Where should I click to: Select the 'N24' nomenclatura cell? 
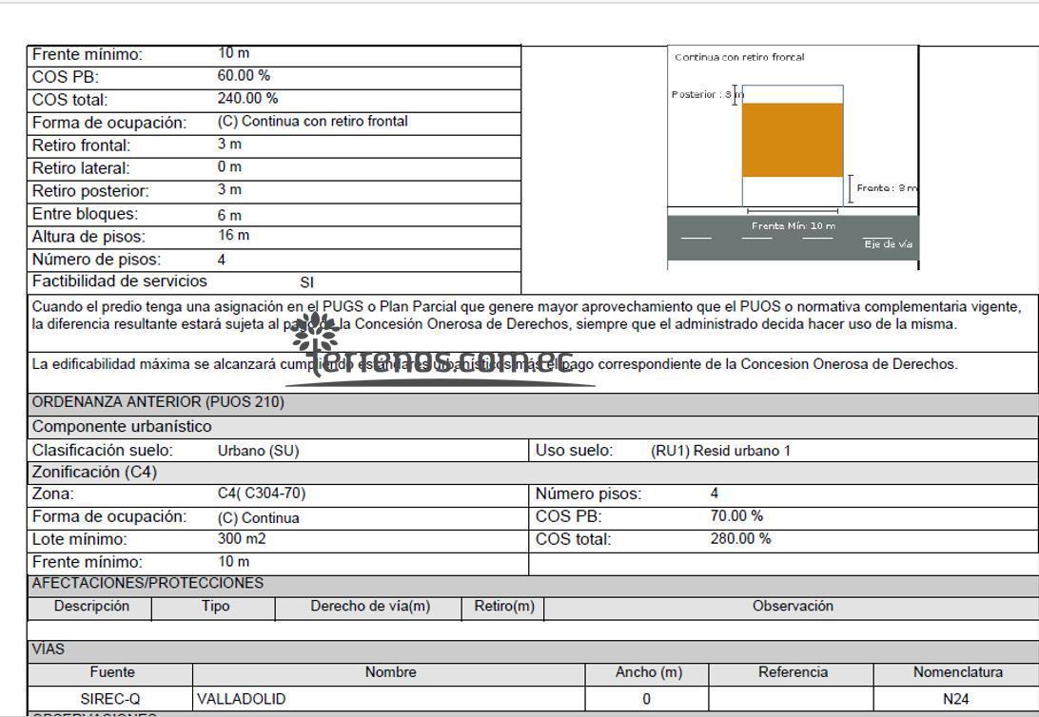tap(955, 699)
